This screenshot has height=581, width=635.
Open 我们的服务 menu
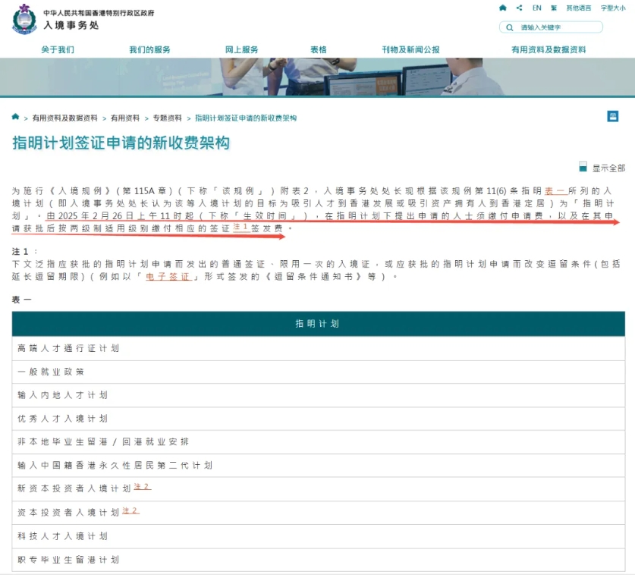point(149,49)
